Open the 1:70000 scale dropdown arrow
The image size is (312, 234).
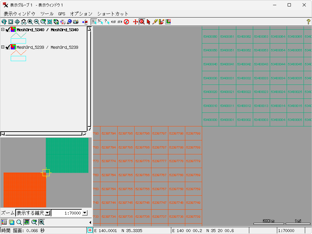pos(85,213)
